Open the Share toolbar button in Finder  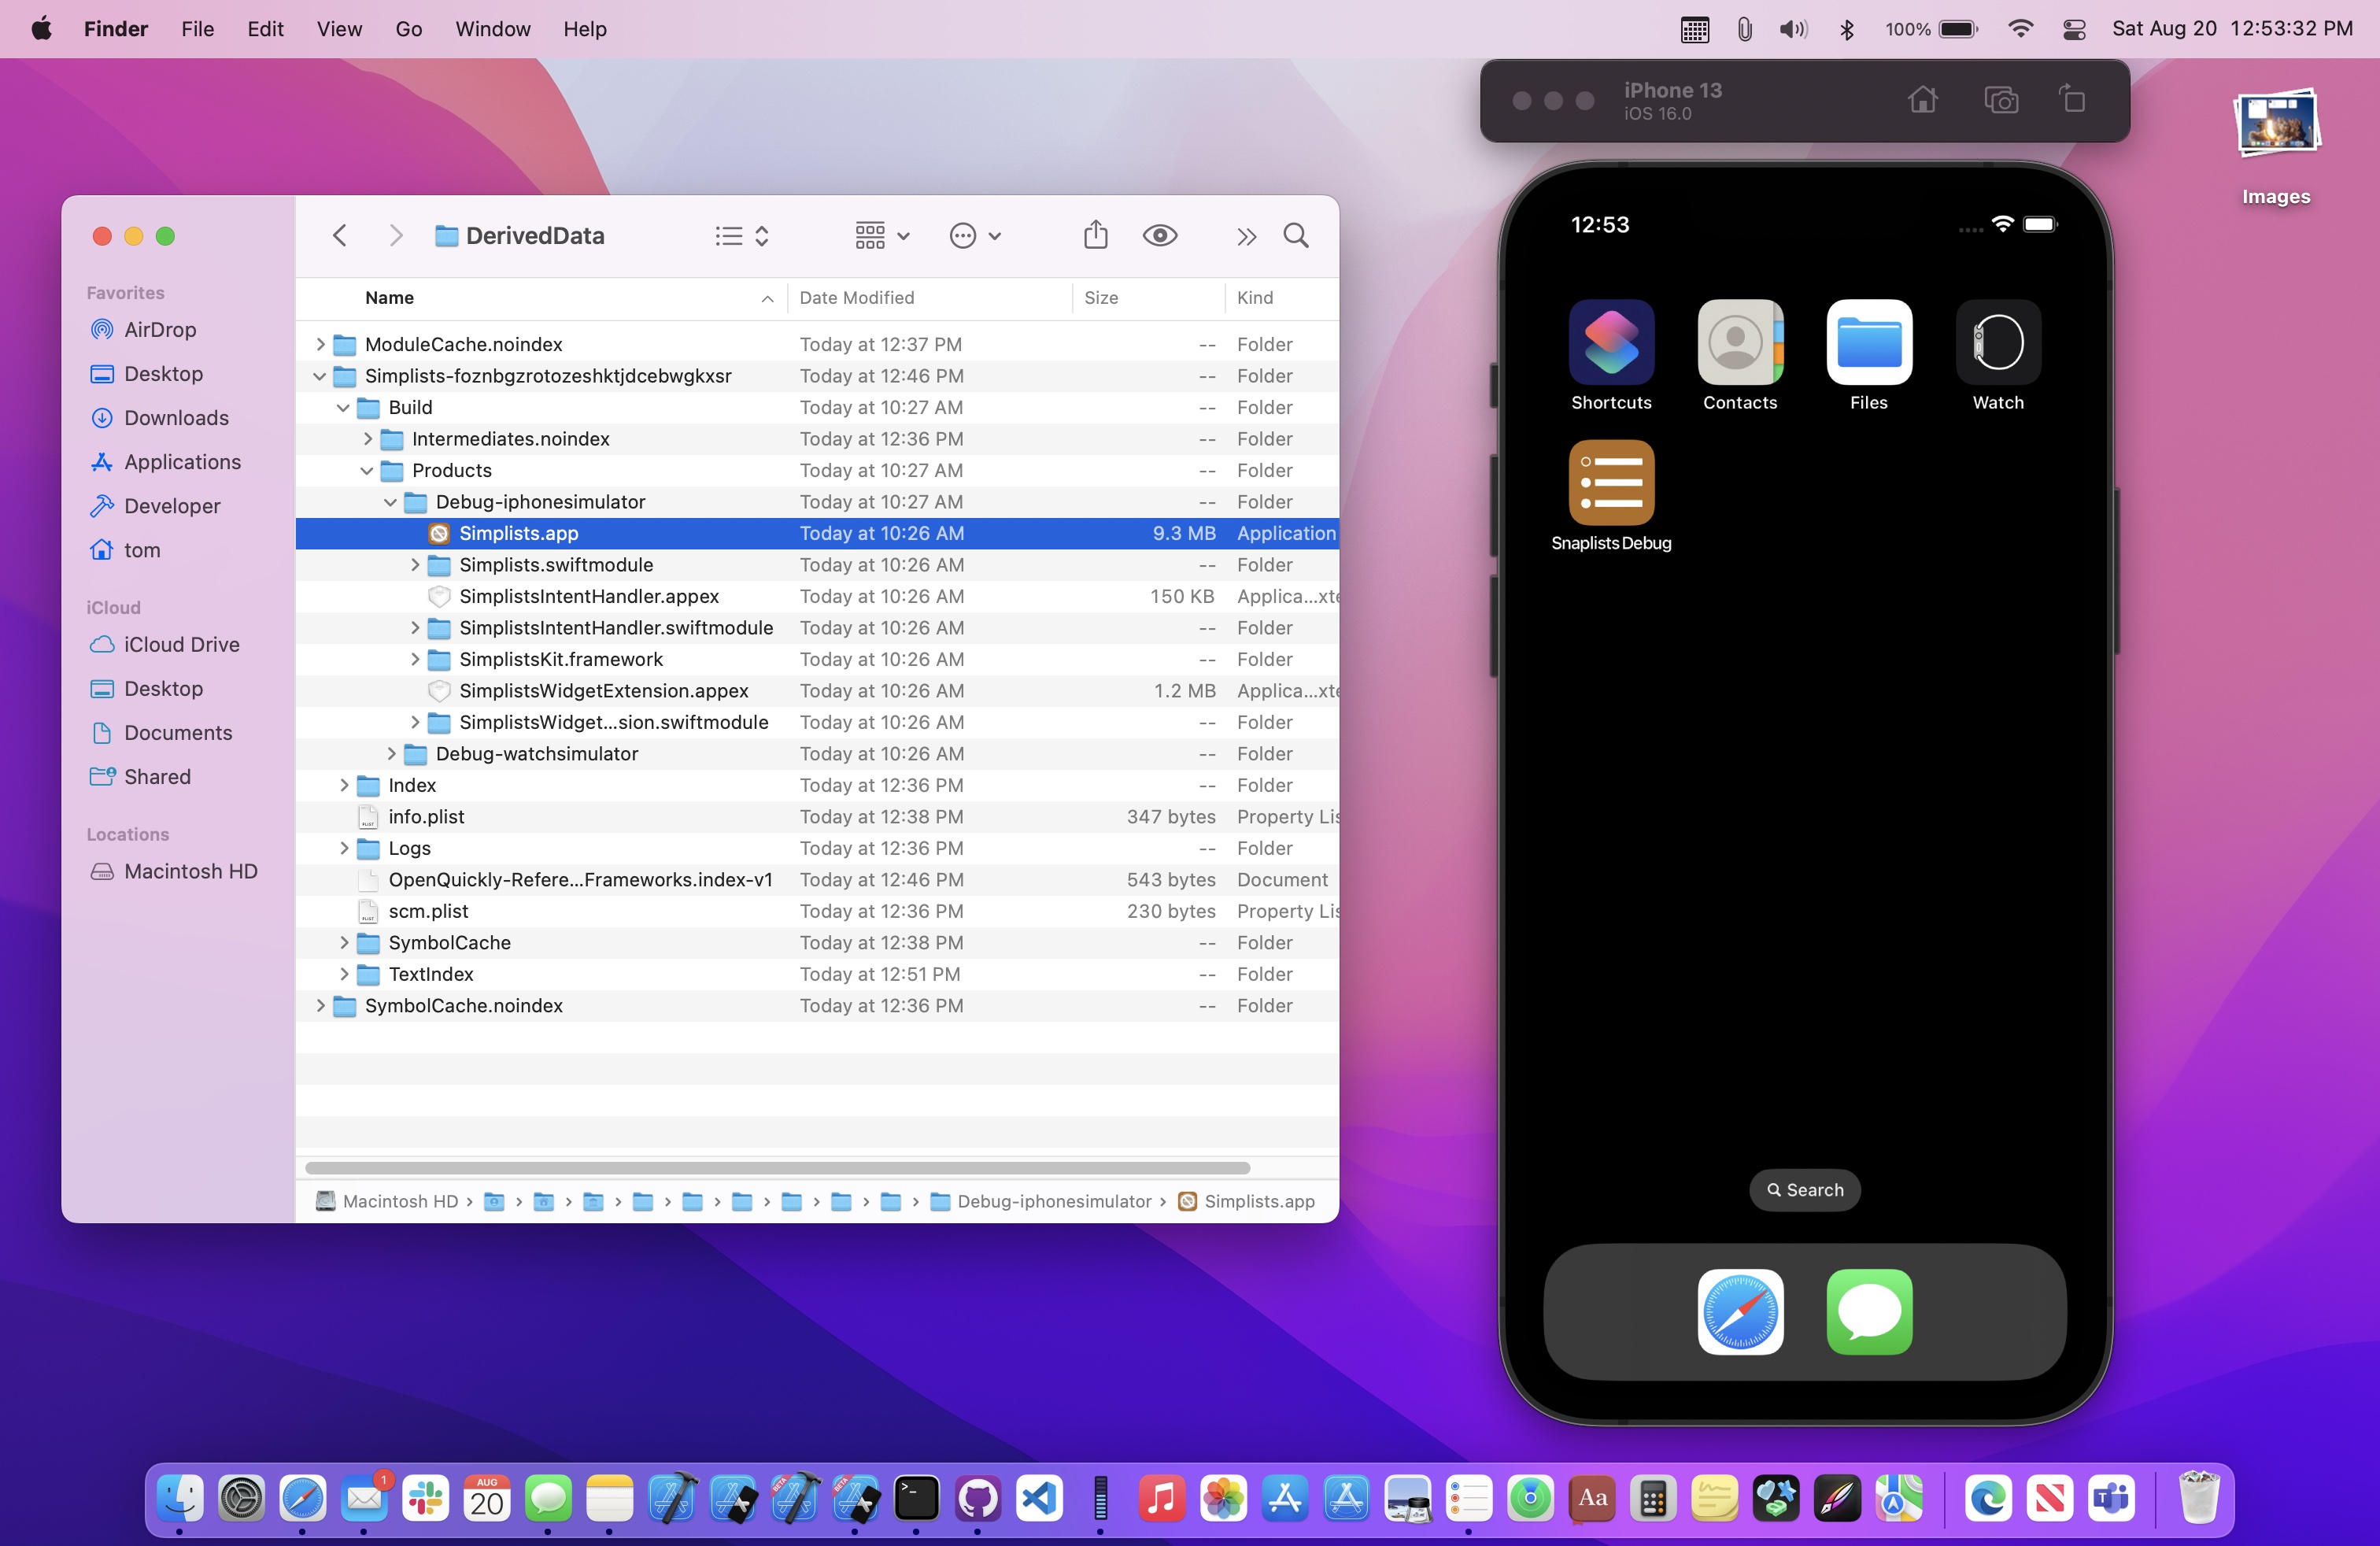(1096, 235)
